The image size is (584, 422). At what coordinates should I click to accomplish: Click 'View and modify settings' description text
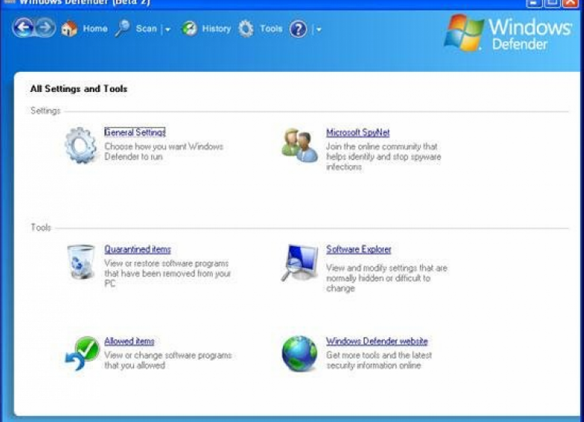(386, 278)
